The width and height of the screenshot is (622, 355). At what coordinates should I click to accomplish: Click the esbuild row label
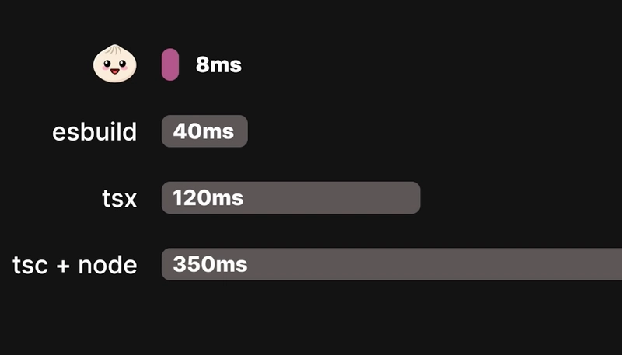[95, 131]
